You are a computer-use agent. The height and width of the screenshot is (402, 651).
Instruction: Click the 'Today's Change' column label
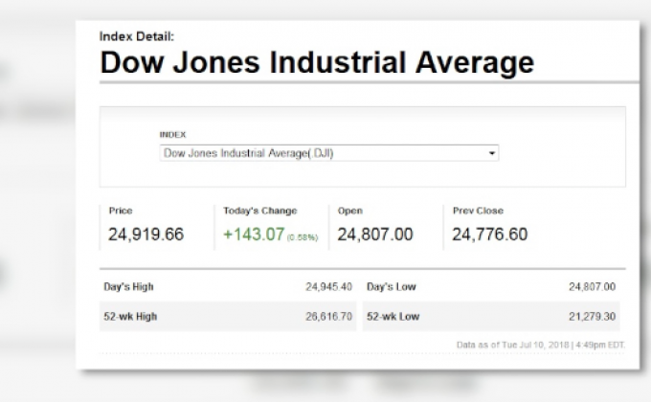click(x=259, y=211)
